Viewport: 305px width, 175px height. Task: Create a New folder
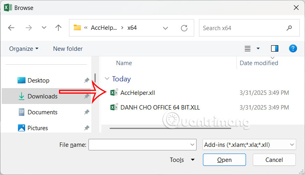click(68, 48)
